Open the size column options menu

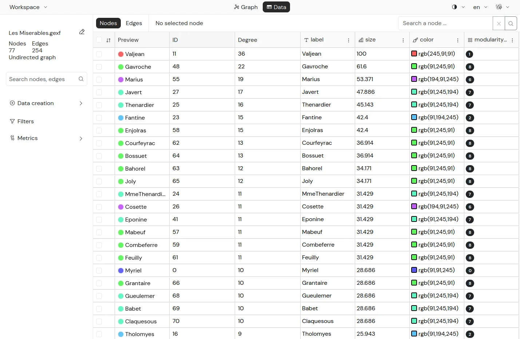(403, 40)
